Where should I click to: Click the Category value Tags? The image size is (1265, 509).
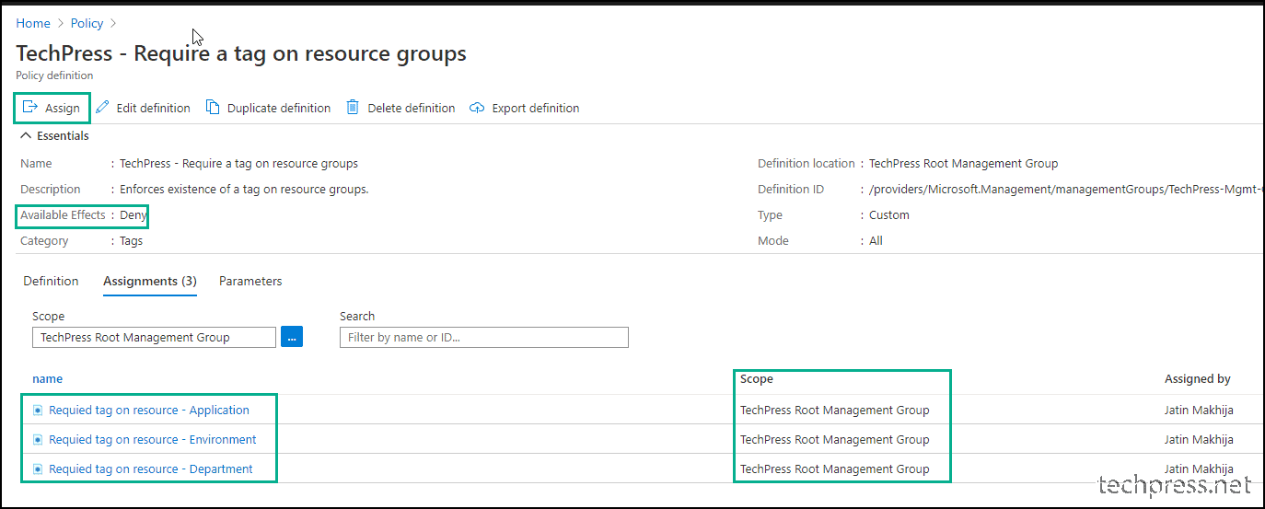click(x=132, y=241)
